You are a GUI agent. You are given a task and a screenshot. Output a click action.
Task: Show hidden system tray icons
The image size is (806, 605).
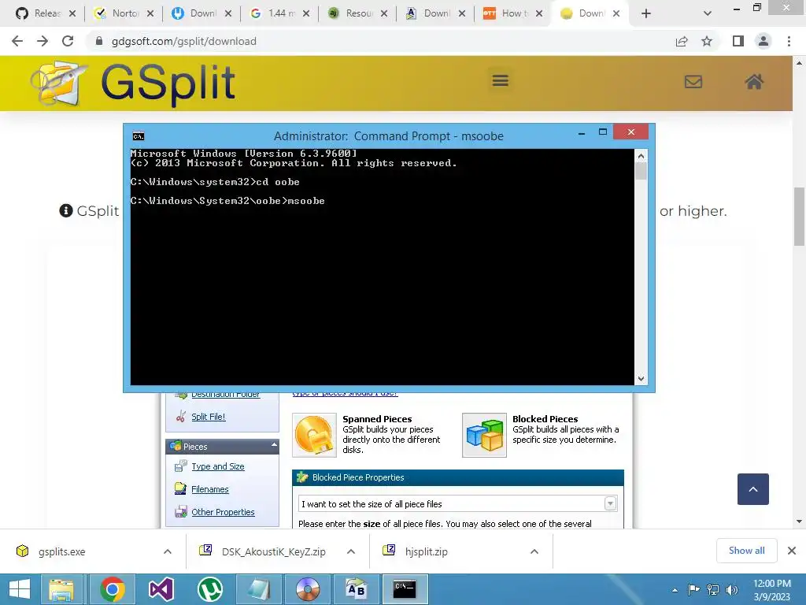click(675, 590)
